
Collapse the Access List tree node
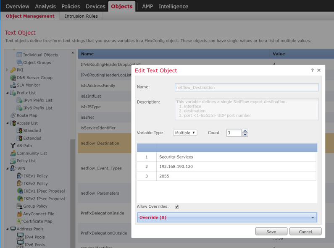[x=8, y=123]
